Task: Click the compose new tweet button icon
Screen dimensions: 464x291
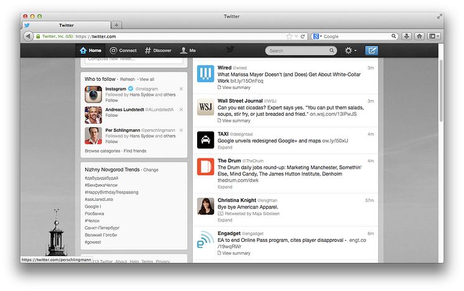Action: point(371,50)
